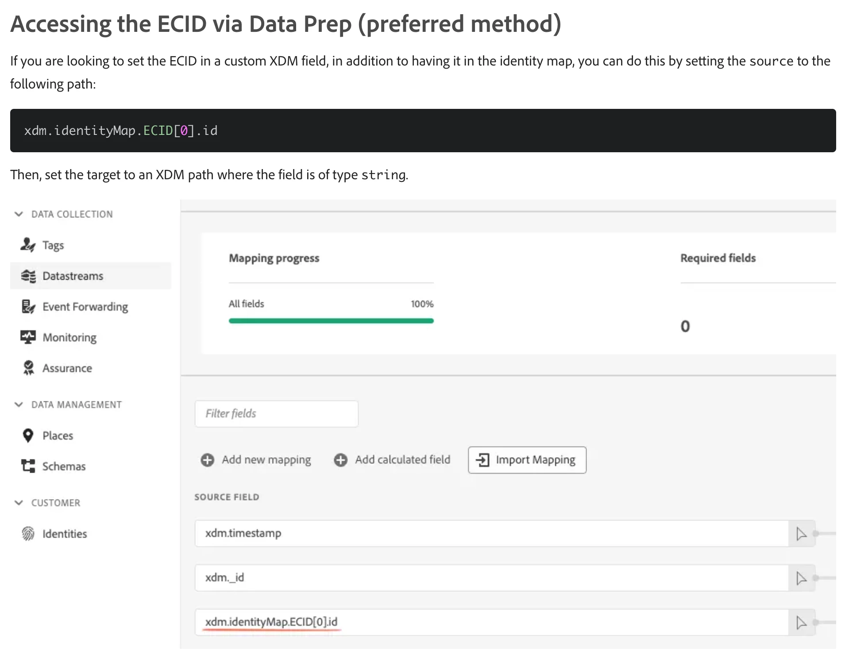Click the Datastreams stack icon
The image size is (849, 655).
pyautogui.click(x=28, y=276)
